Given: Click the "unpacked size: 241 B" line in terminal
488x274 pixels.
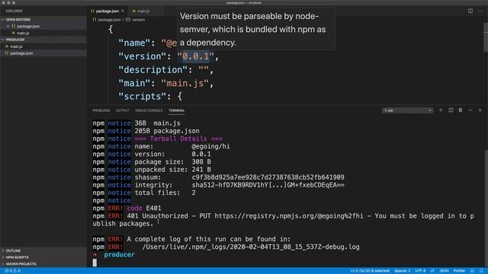Looking at the screenshot, I should [172, 170].
